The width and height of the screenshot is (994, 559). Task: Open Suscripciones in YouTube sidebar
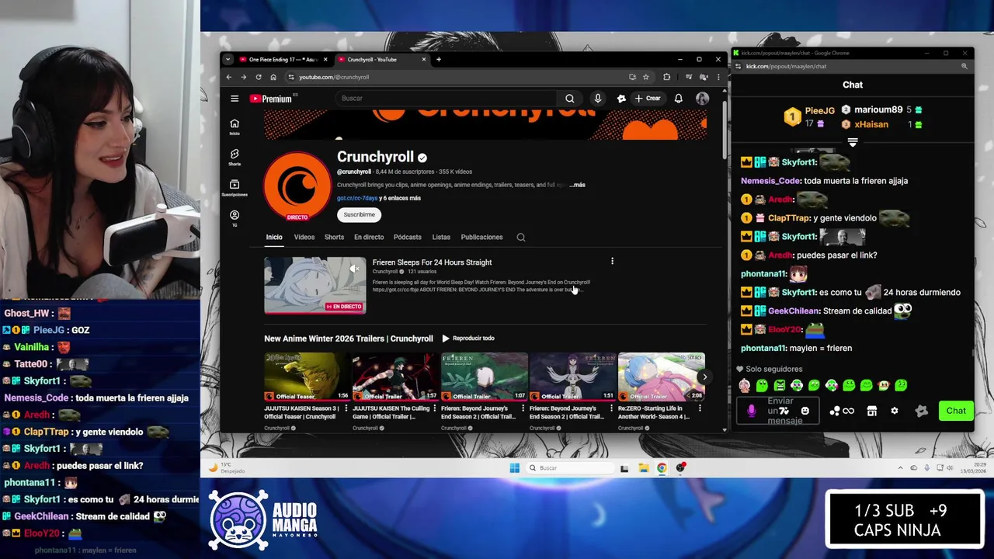tap(235, 188)
